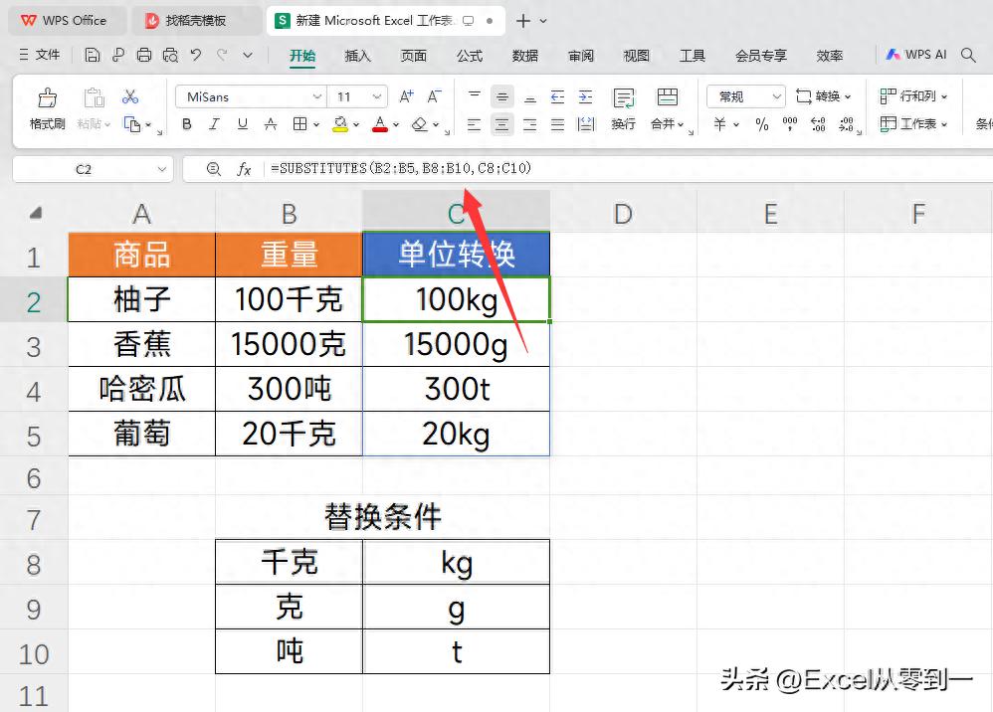Toggle Italic formatting
This screenshot has width=993, height=712.
(x=215, y=124)
